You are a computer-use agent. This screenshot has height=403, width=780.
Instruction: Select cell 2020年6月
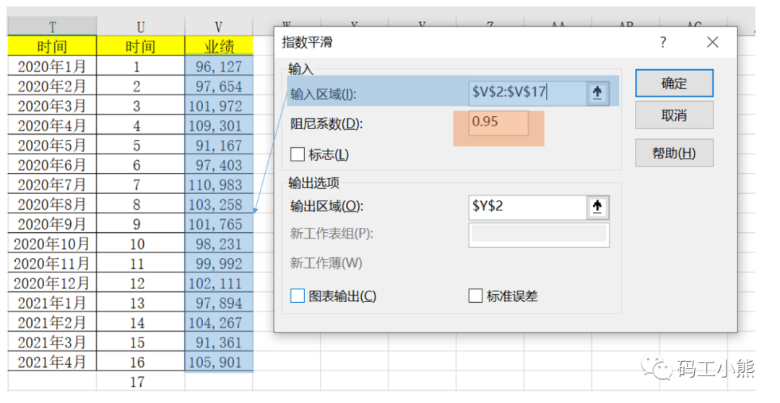tap(52, 165)
